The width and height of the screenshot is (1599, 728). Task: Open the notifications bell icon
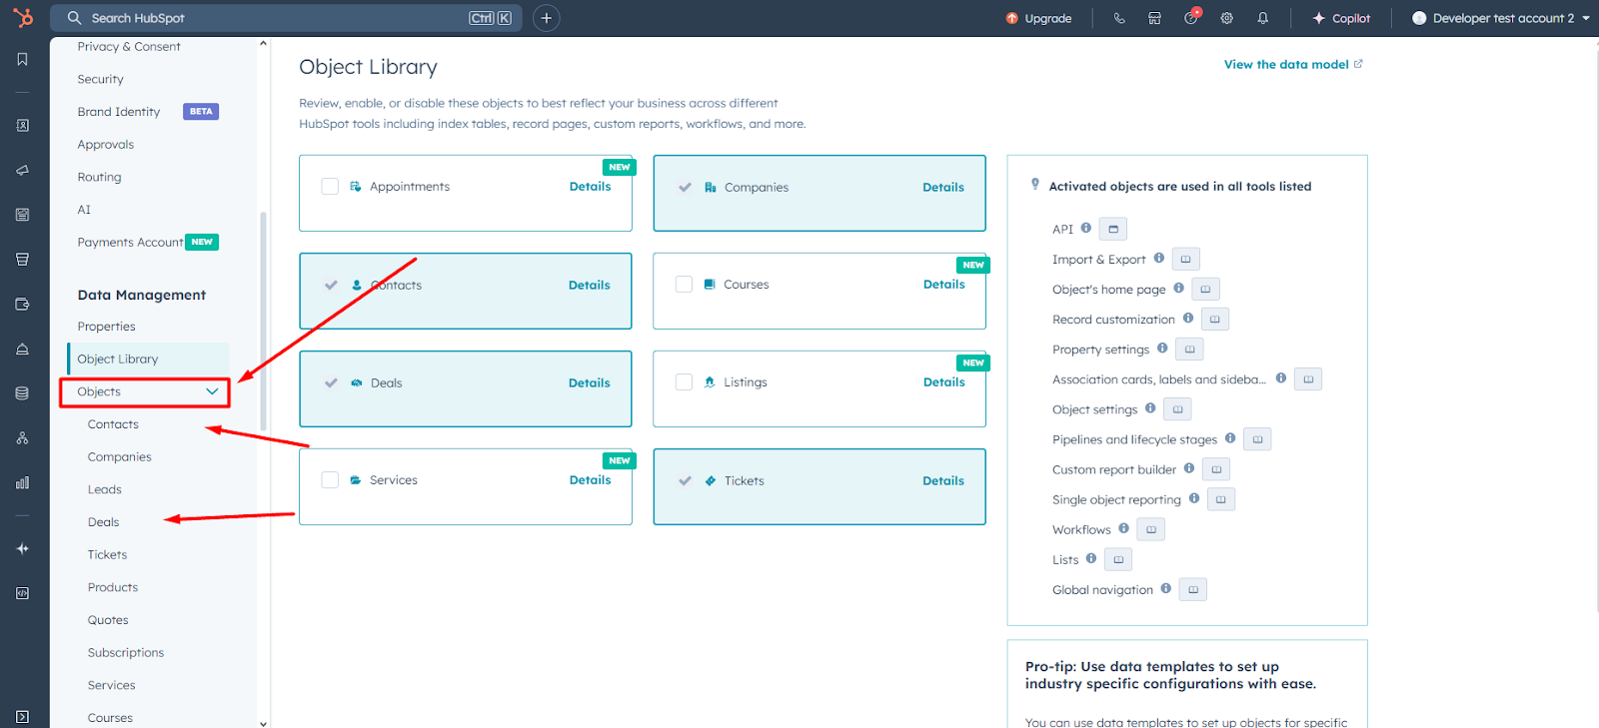click(1263, 18)
